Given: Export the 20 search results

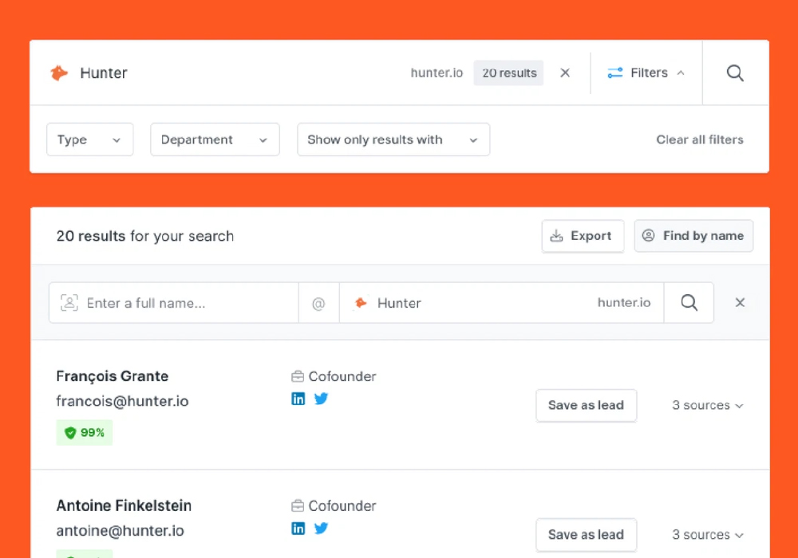Looking at the screenshot, I should [583, 236].
